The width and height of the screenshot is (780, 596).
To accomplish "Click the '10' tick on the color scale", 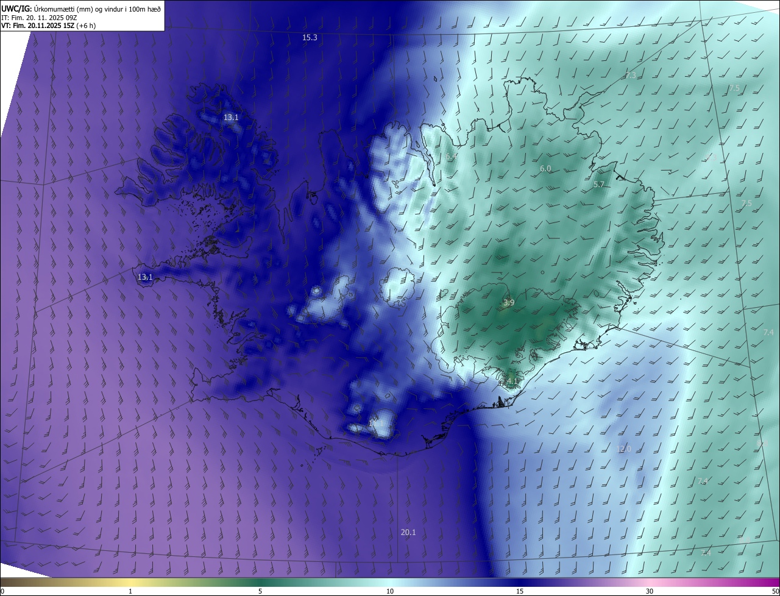I will click(x=390, y=591).
